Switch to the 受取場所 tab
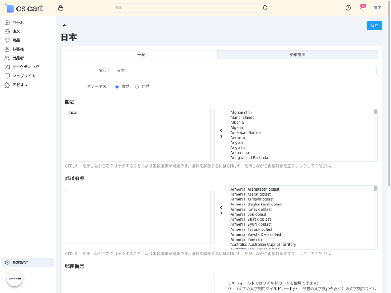Image resolution: width=391 pixels, height=293 pixels. [297, 54]
